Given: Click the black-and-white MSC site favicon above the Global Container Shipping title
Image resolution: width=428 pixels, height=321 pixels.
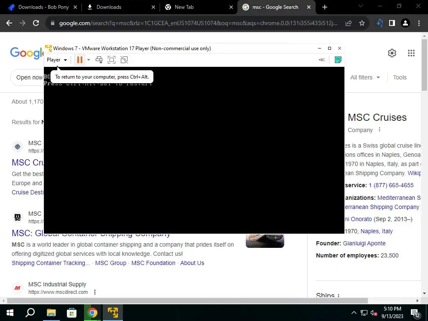Looking at the screenshot, I should (18, 217).
